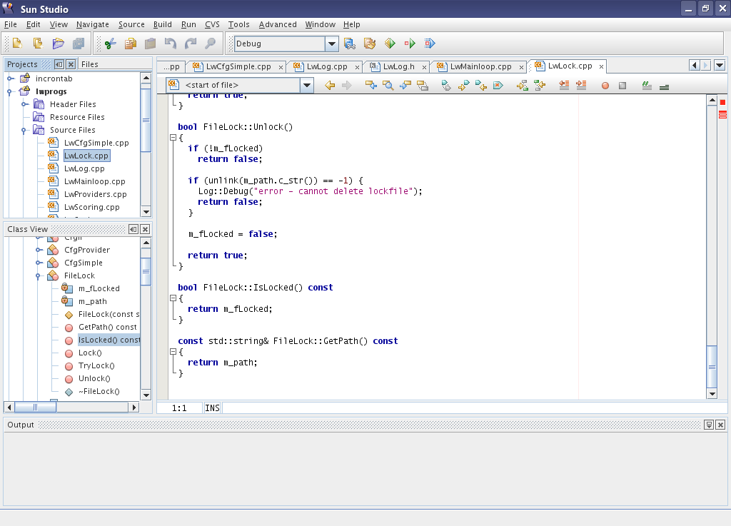Expand the CfgProvider class node
731x526 pixels.
coord(39,251)
